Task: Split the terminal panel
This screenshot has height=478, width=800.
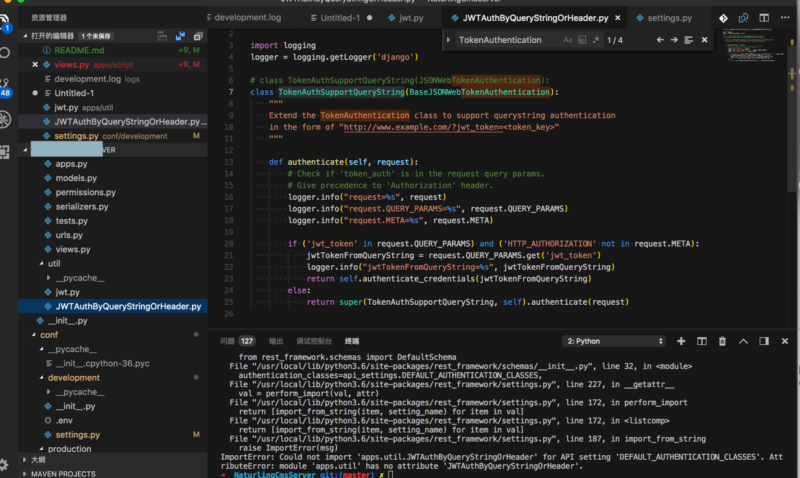Action: pos(701,341)
